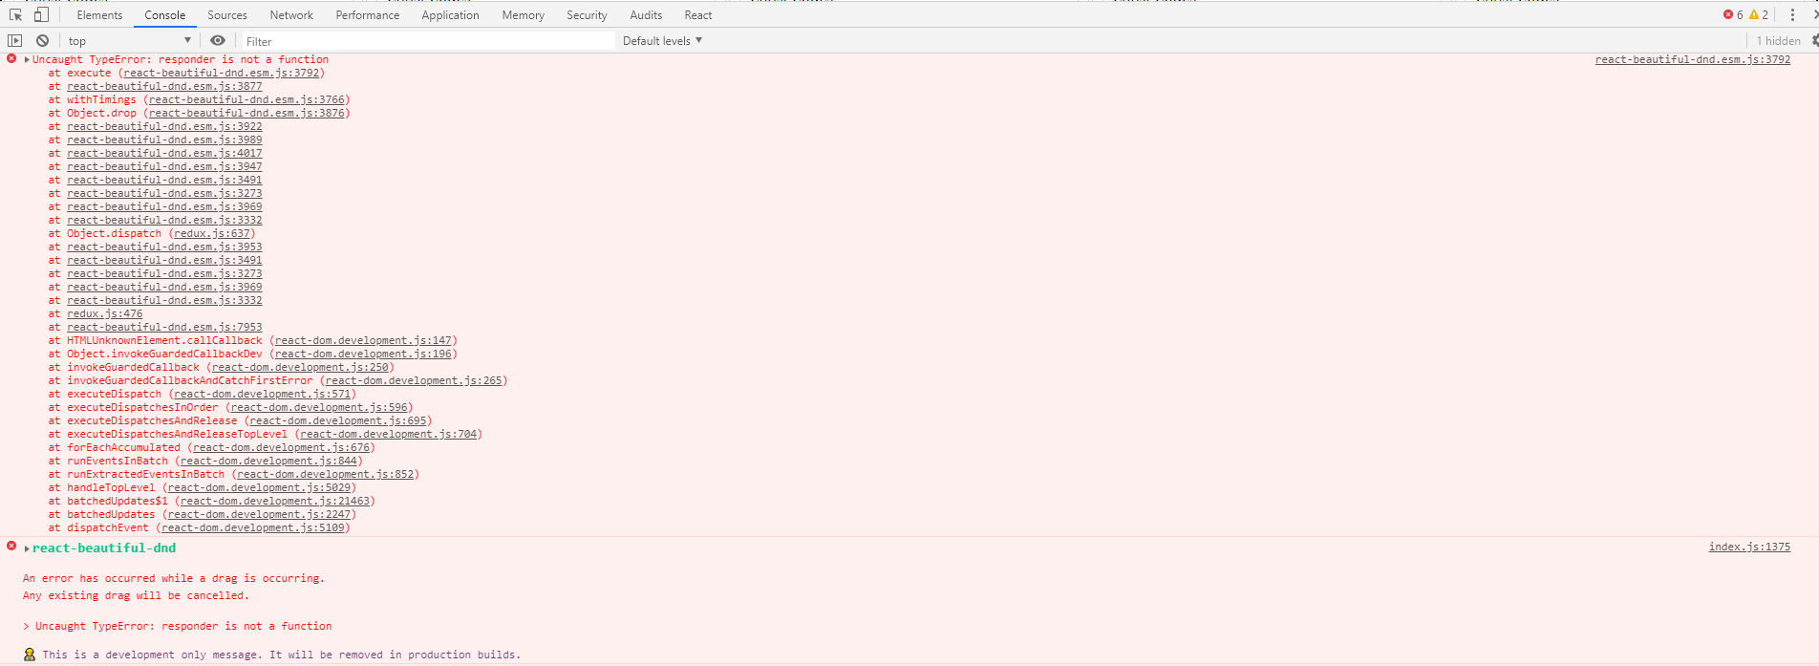Screen dimensions: 1819x666
Task: Open react-dom.development.js:2247 link
Action: [x=259, y=514]
